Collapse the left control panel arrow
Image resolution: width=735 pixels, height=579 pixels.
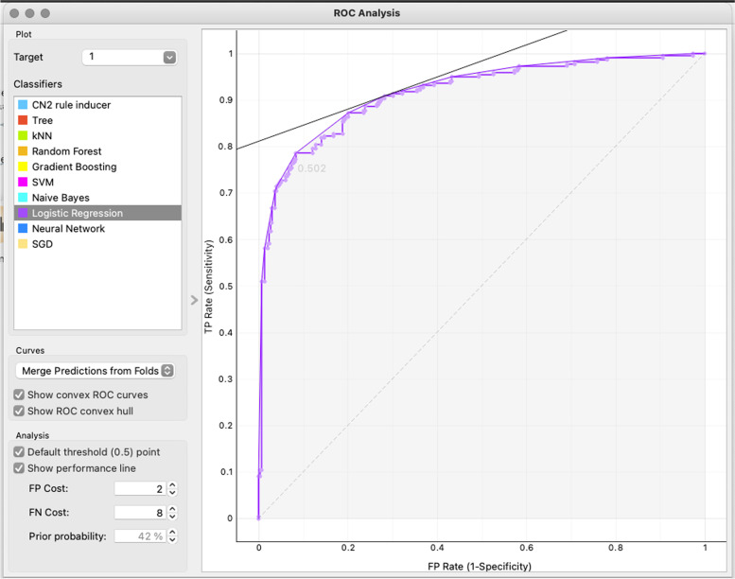(x=194, y=300)
